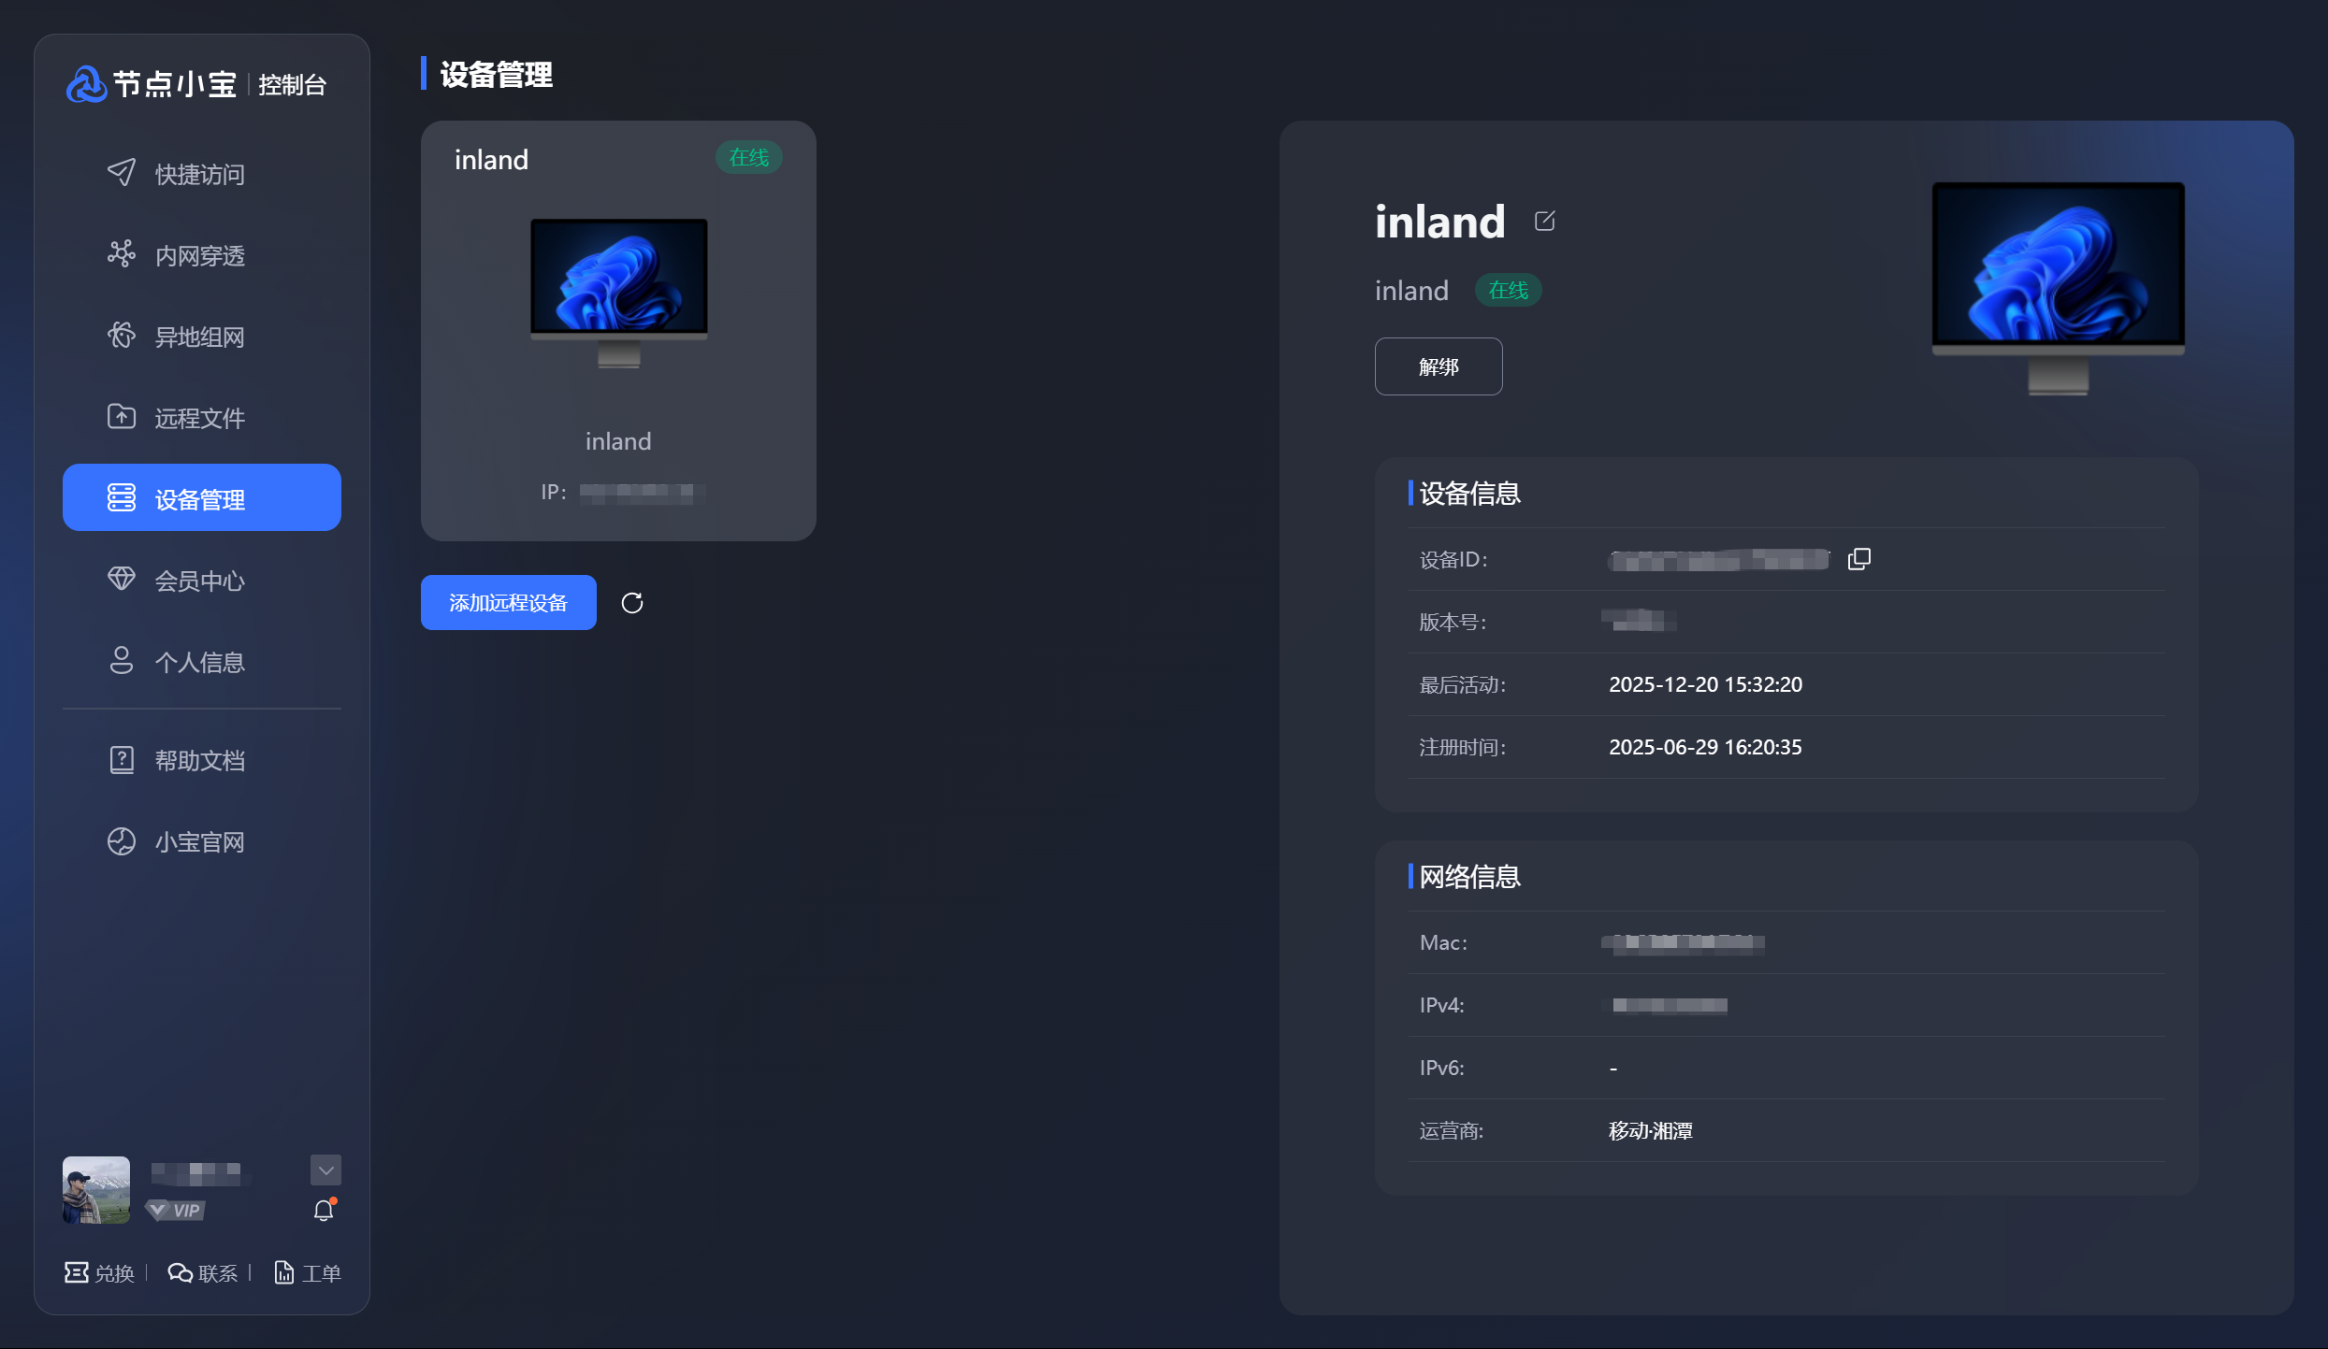Go to 内网穿透 menu item

pyautogui.click(x=200, y=255)
